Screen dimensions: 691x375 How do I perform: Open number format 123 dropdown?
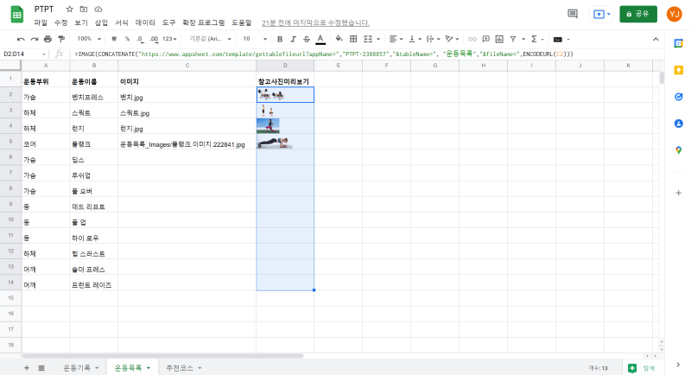169,39
